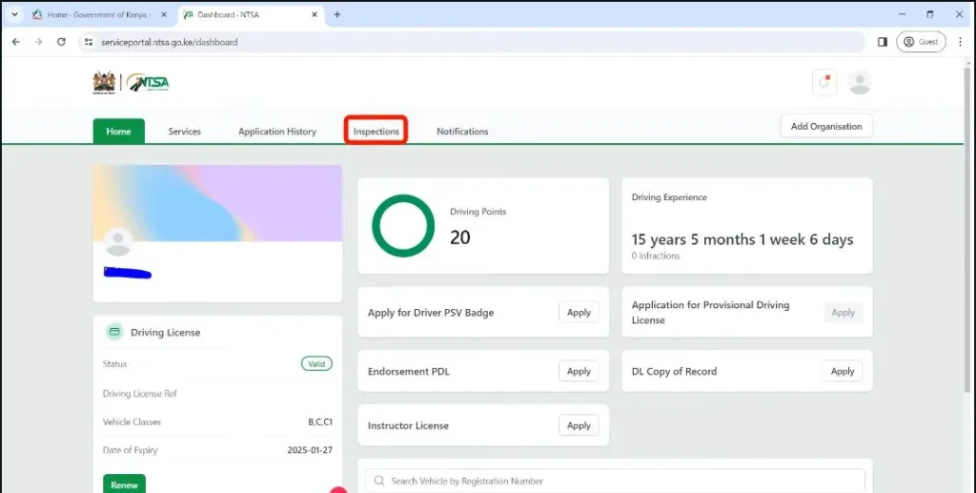
Task: Click the Valid status badge
Action: [316, 363]
